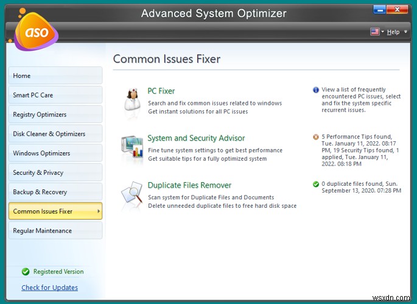This screenshot has width=417, height=304.
Task: Select Common Issues Fixer in sidebar
Action: point(55,211)
